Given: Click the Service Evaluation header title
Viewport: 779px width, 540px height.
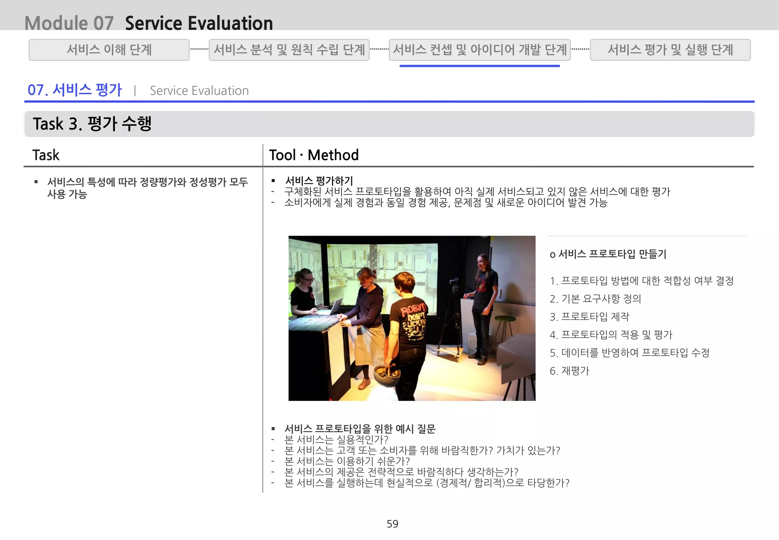Looking at the screenshot, I should tap(199, 23).
